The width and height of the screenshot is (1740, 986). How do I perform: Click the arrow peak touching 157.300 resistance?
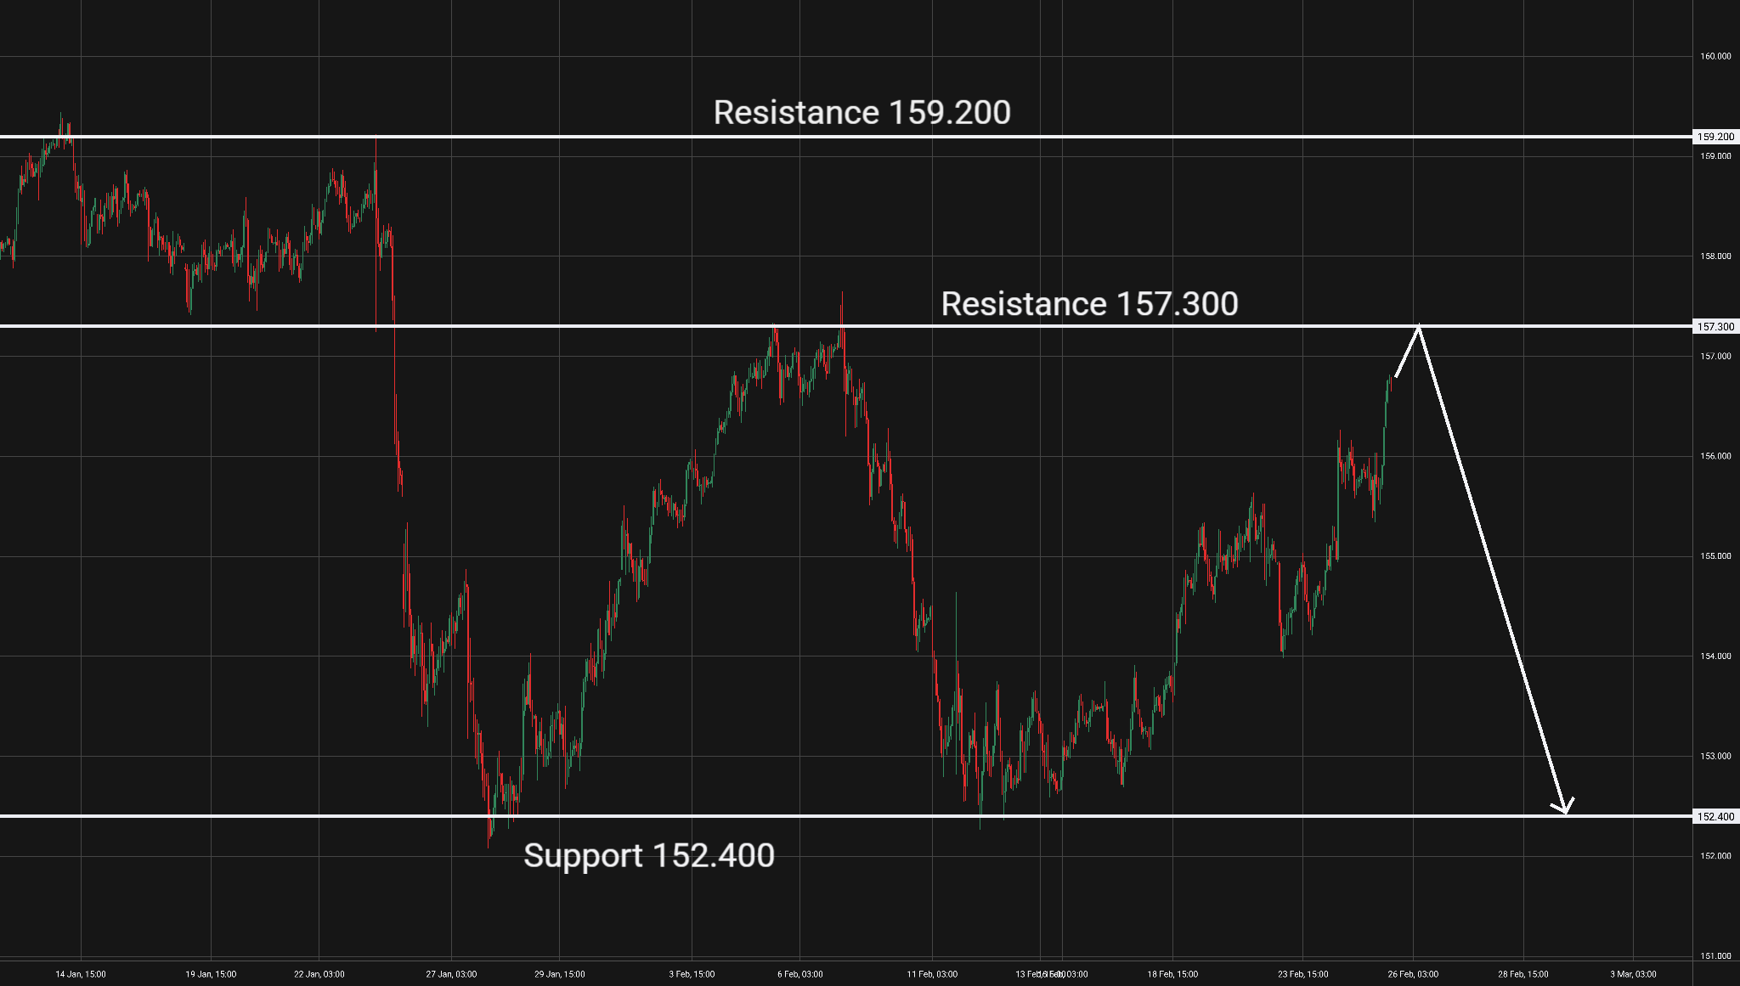1418,328
